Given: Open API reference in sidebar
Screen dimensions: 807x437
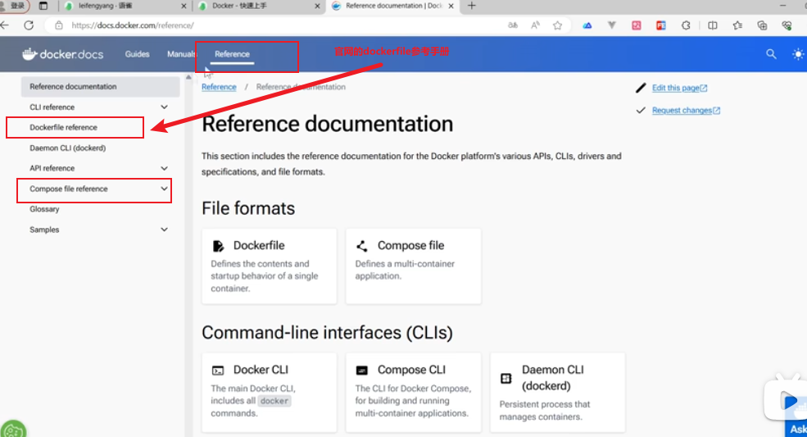Looking at the screenshot, I should tap(52, 169).
